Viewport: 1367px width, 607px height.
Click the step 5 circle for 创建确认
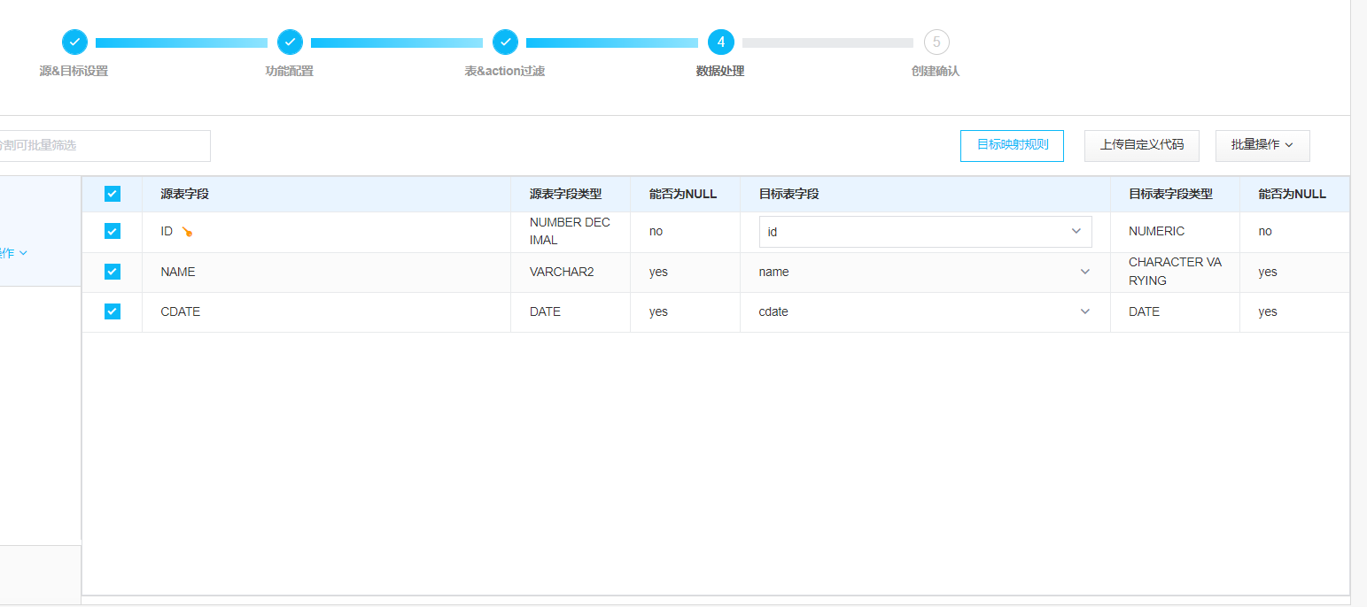coord(936,42)
